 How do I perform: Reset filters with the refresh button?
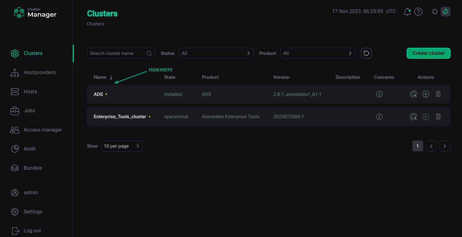(x=366, y=53)
